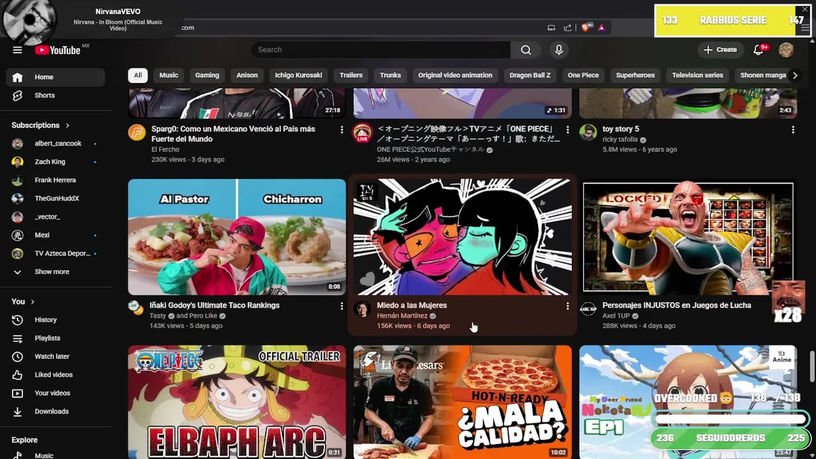816x459 pixels.
Task: Open more options for ONE PIECE opening video
Action: 567,130
